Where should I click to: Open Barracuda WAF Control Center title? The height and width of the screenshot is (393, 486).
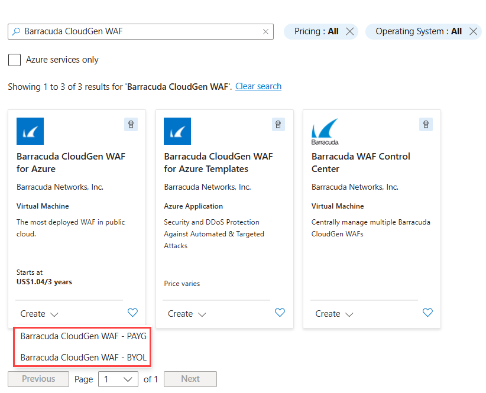pos(361,163)
